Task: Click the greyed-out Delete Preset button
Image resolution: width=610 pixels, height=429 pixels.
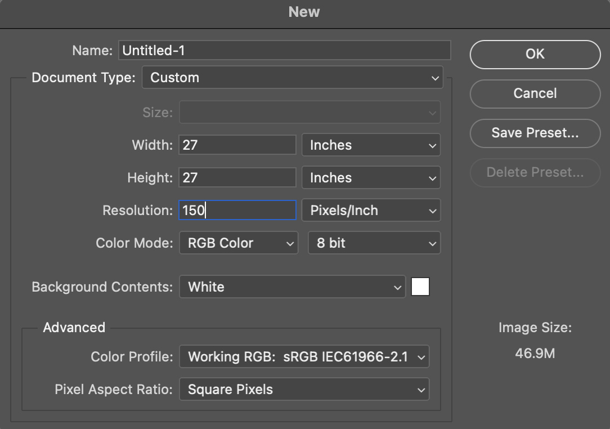Action: 535,172
